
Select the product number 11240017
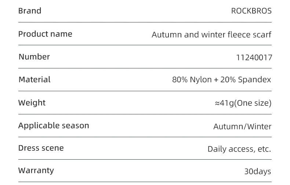tap(254, 57)
